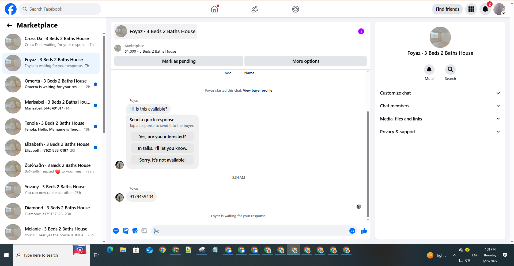Send a thumbs-up like
Viewport: 514px width, 266px height.
click(x=364, y=231)
